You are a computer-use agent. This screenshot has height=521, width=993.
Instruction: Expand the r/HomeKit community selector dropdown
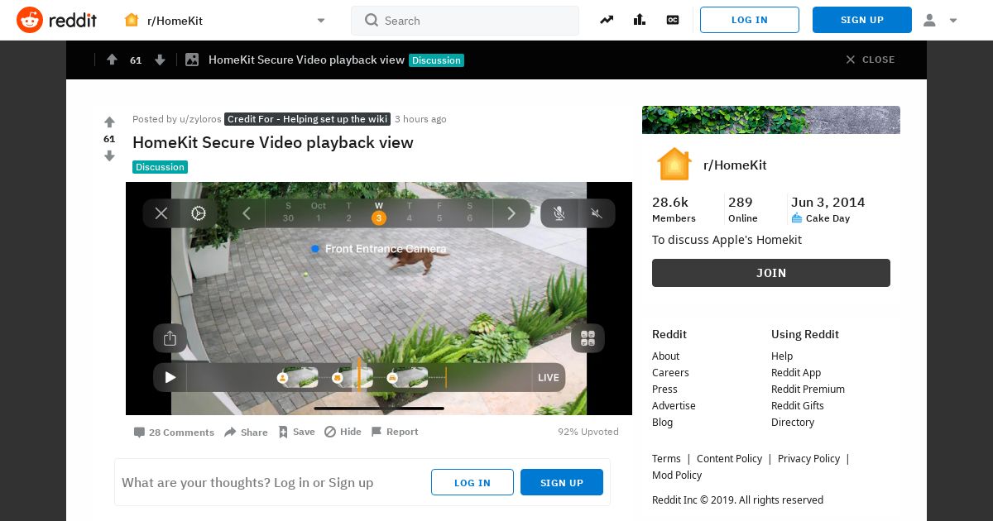click(x=225, y=20)
